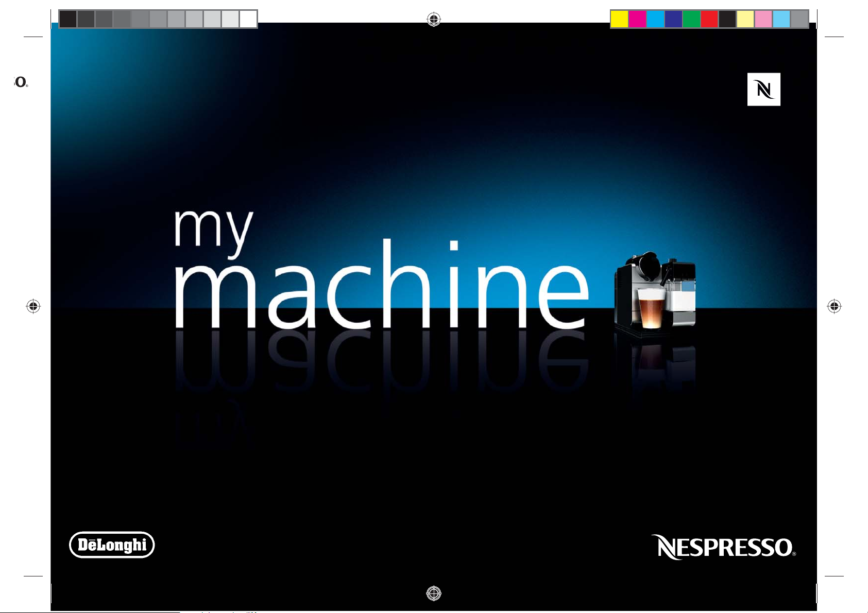Click the bottom center registration mark
868x613 pixels.
(434, 593)
